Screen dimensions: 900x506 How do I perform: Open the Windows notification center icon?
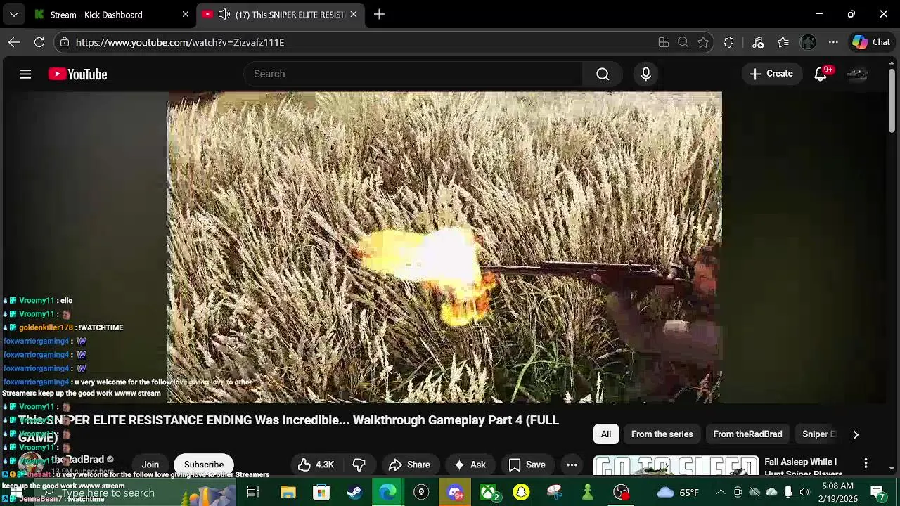coord(877,492)
